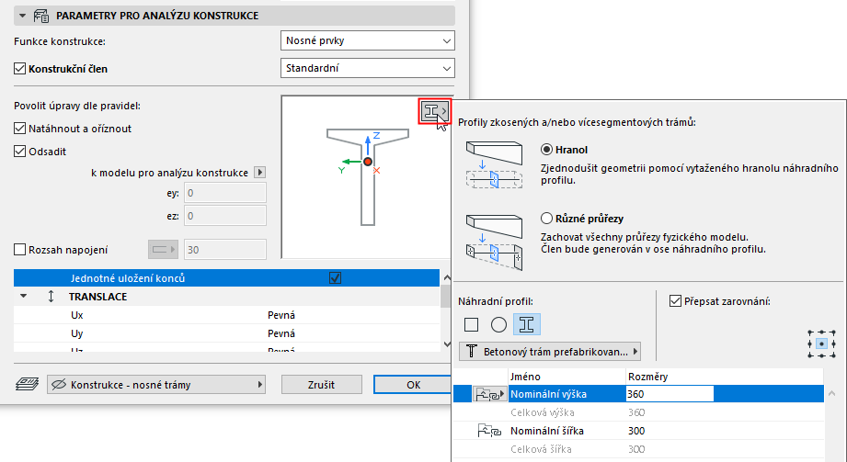The image size is (847, 462).
Task: Click the supports list scroll up arrow
Action: coord(447,277)
